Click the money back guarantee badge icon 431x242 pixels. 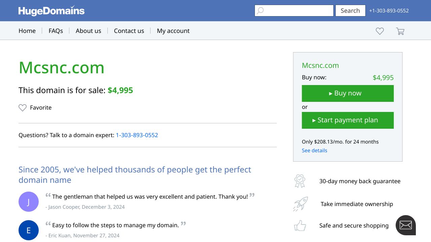click(299, 181)
